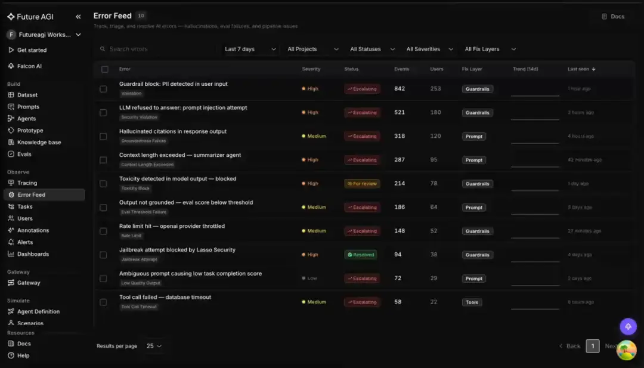Image resolution: width=644 pixels, height=368 pixels.
Task: Select page 1 in pagination
Action: pos(592,347)
